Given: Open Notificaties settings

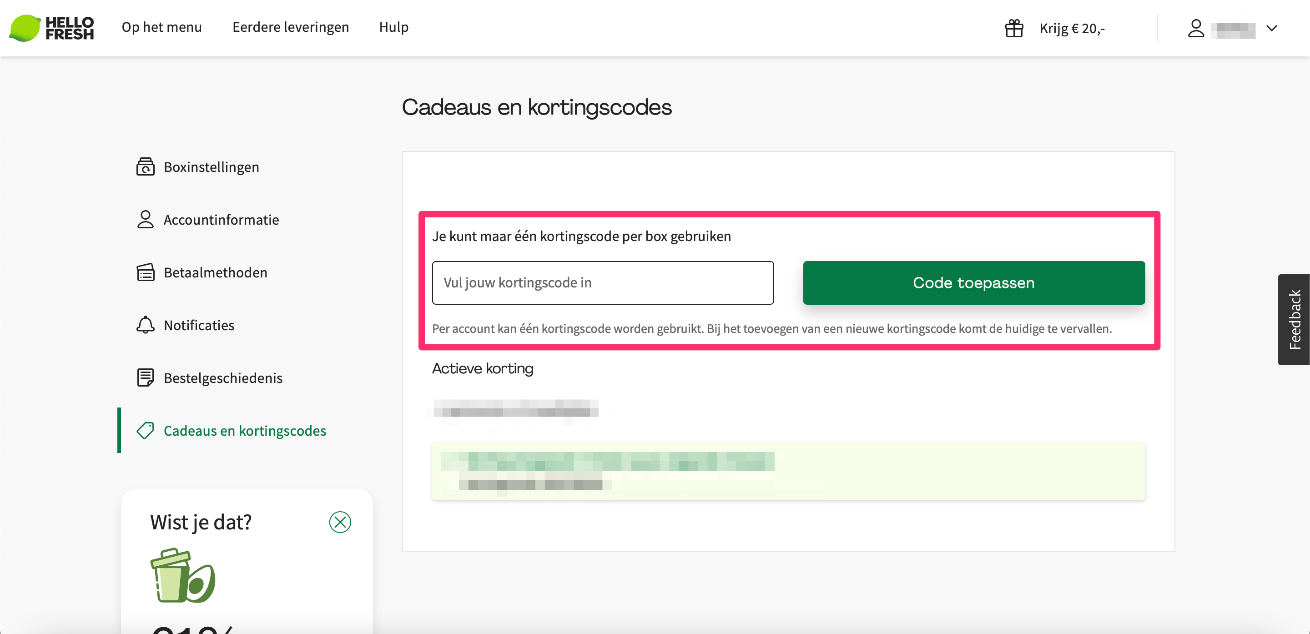Looking at the screenshot, I should click(199, 325).
